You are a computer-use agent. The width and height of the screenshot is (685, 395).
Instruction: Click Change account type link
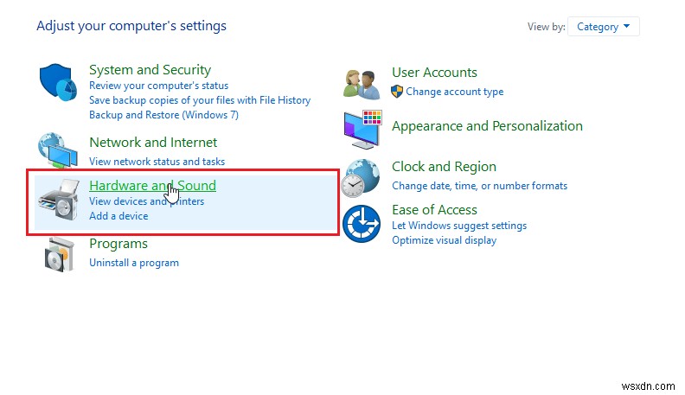(454, 92)
